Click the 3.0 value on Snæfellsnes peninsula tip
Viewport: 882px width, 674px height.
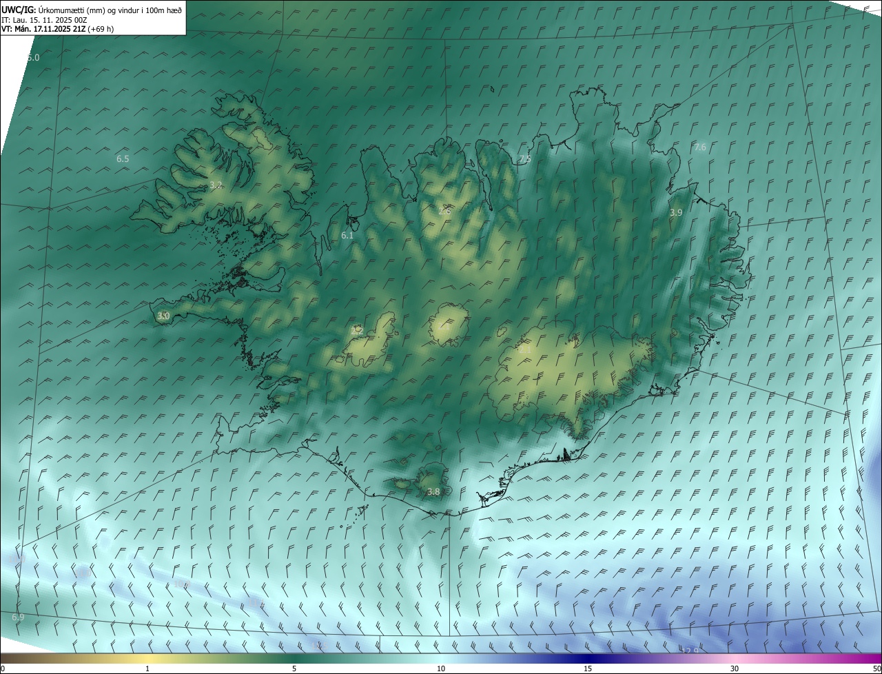(x=163, y=316)
